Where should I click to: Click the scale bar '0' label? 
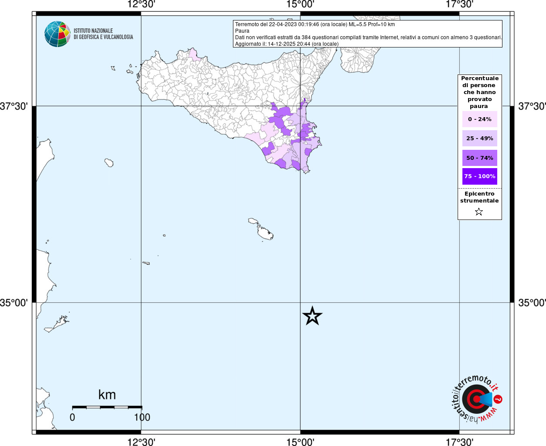click(x=72, y=417)
